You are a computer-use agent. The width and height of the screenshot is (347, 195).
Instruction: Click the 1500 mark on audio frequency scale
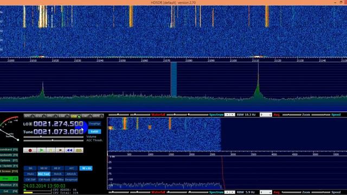tap(171, 154)
